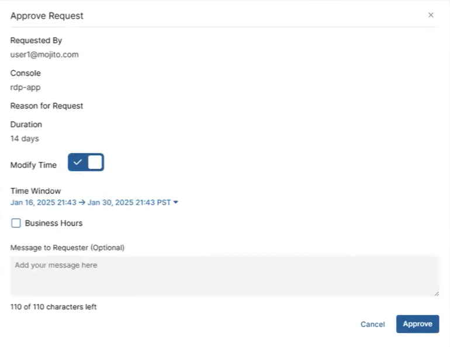Open the Time Window date range picker

(91, 203)
